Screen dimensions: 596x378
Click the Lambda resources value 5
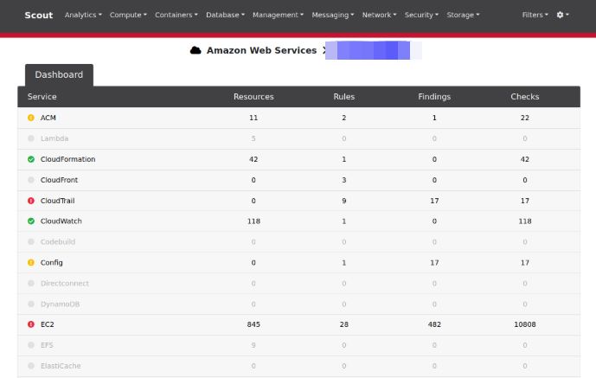click(253, 138)
